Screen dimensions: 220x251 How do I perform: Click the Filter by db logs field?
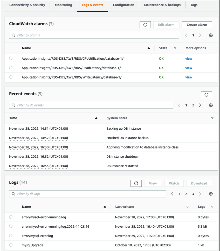tap(78, 194)
